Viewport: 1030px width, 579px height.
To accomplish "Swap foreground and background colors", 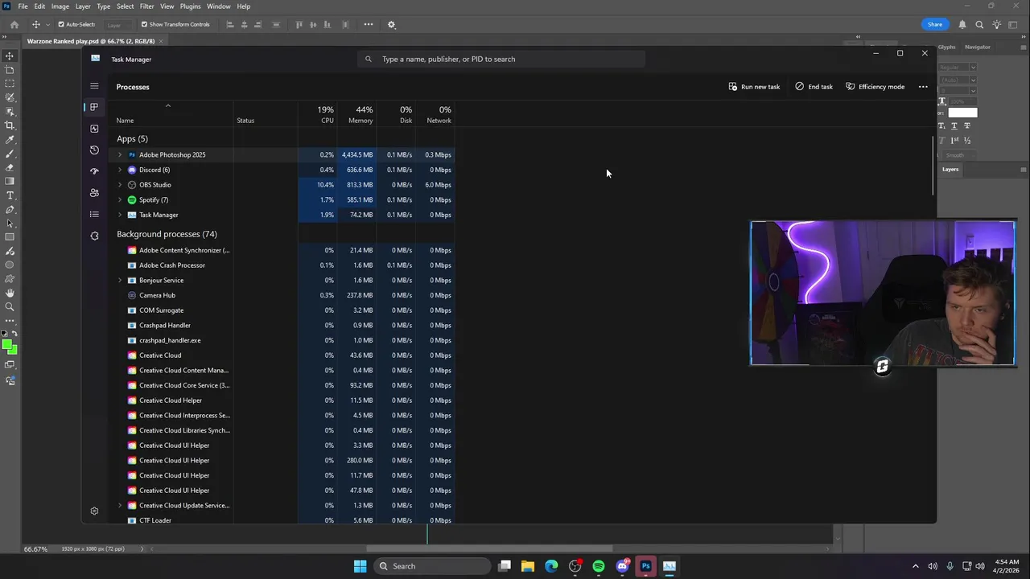I will pos(13,334).
